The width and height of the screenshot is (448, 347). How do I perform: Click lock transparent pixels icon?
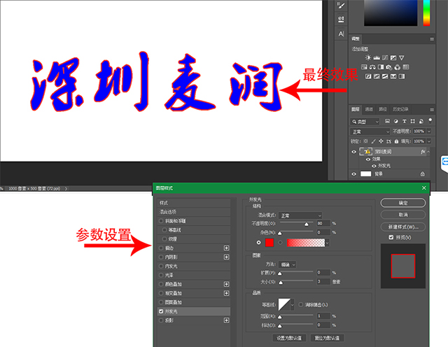[365, 141]
